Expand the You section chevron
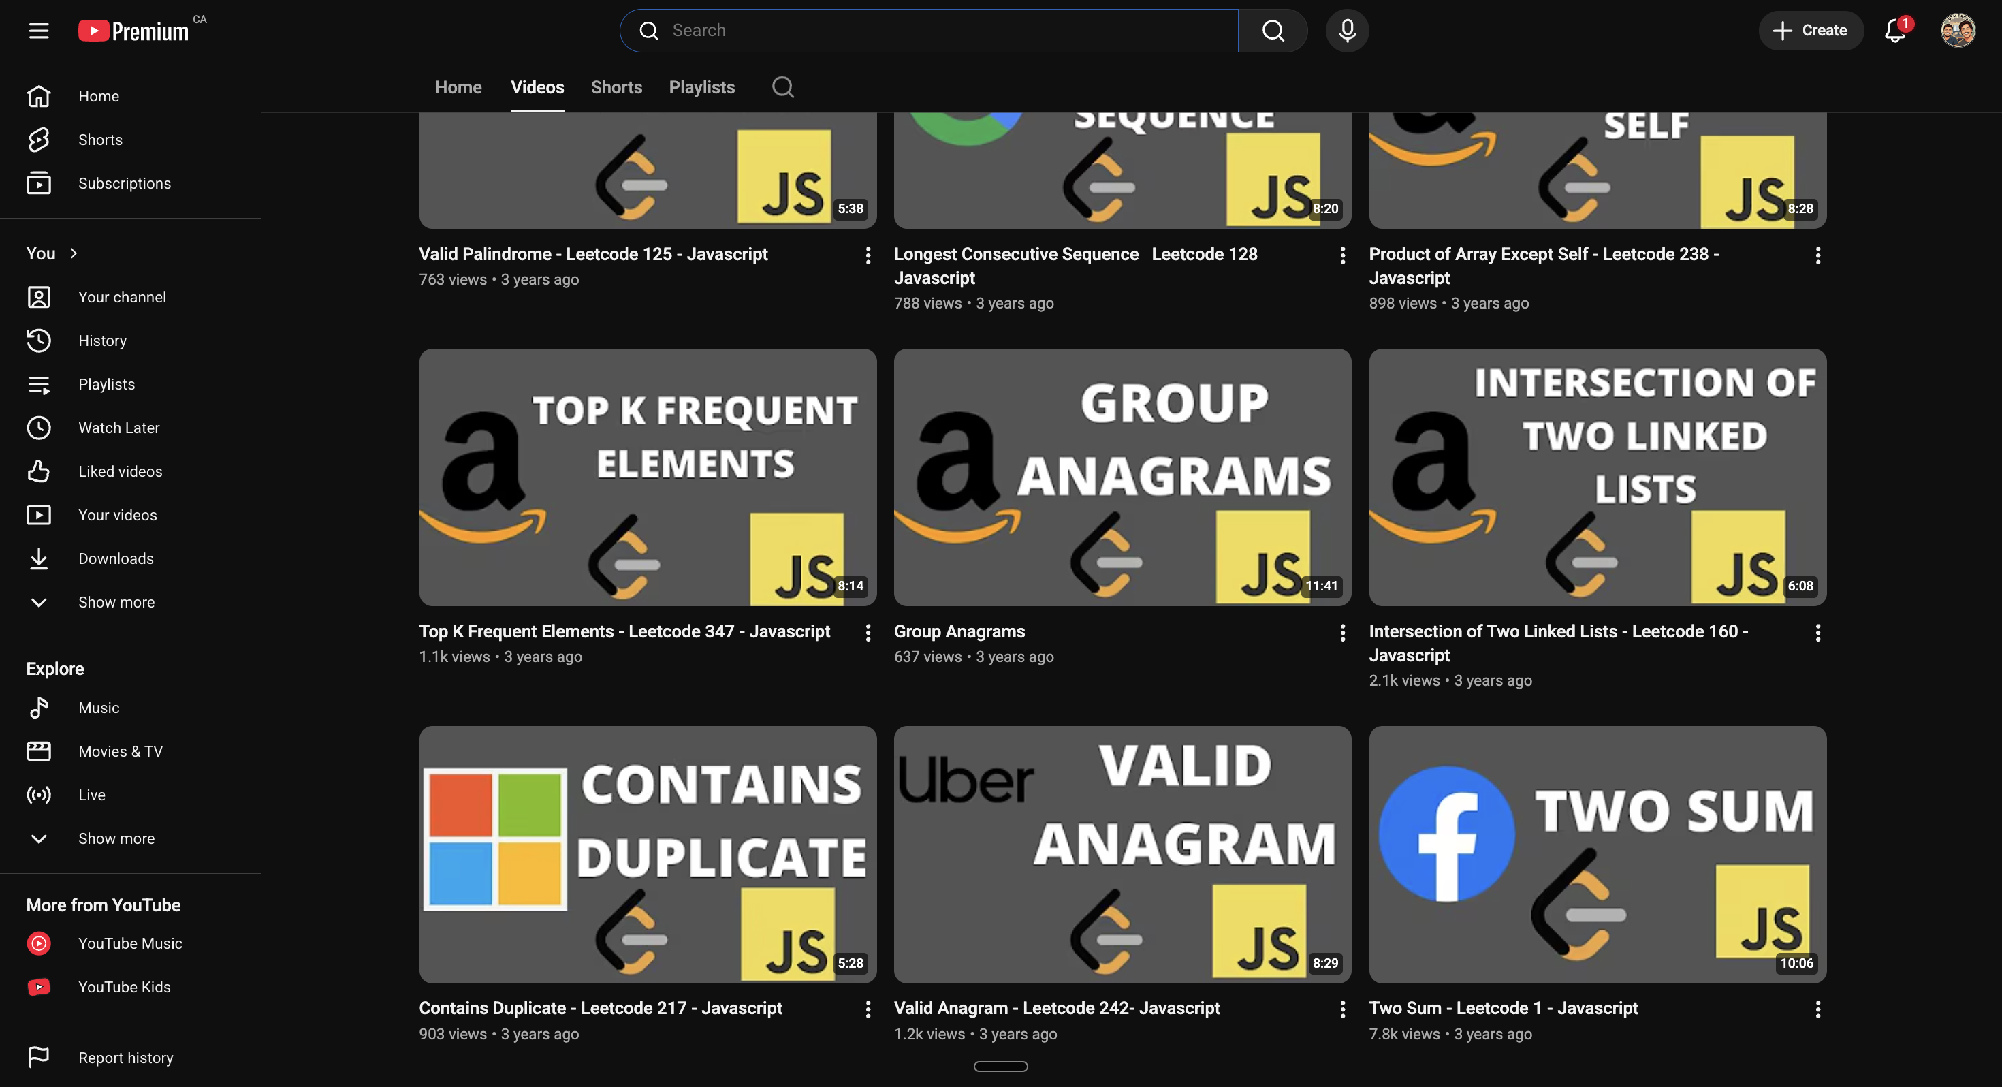Image resolution: width=2002 pixels, height=1087 pixels. [74, 253]
